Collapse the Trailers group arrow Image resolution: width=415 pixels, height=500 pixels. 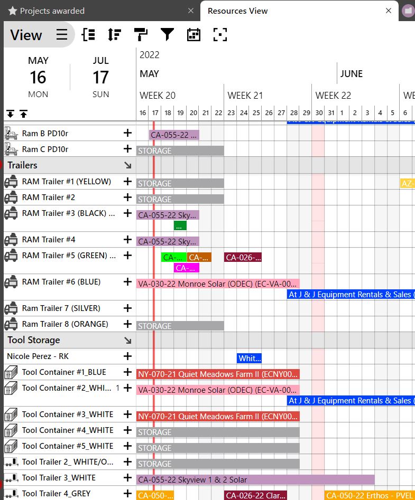(x=128, y=165)
